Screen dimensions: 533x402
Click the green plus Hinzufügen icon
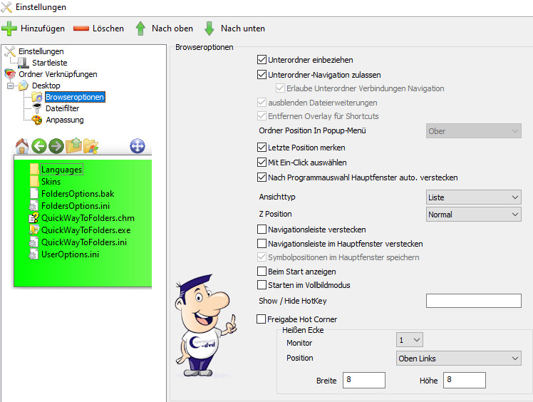point(9,29)
